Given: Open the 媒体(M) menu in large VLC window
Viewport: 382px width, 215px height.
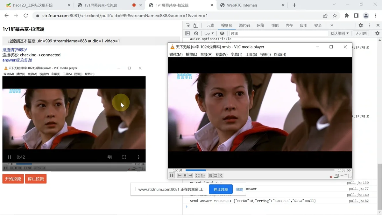Looking at the screenshot, I should 176,54.
